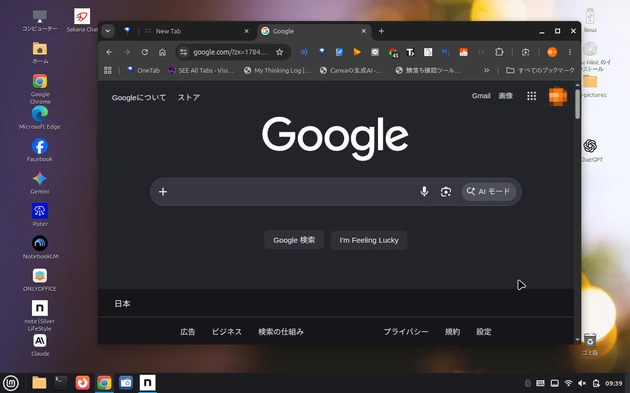Open the Extensions puzzle piece menu
Screen dimensions: 630x393
point(499,52)
